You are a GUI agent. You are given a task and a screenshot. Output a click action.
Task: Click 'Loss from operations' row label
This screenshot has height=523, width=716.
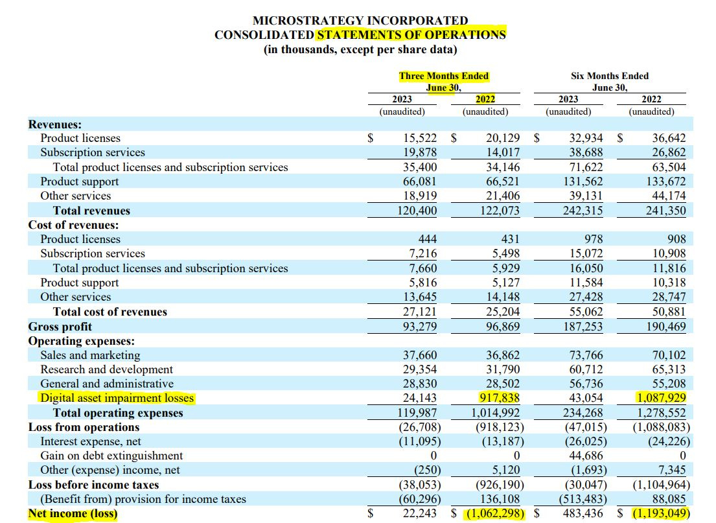[84, 427]
